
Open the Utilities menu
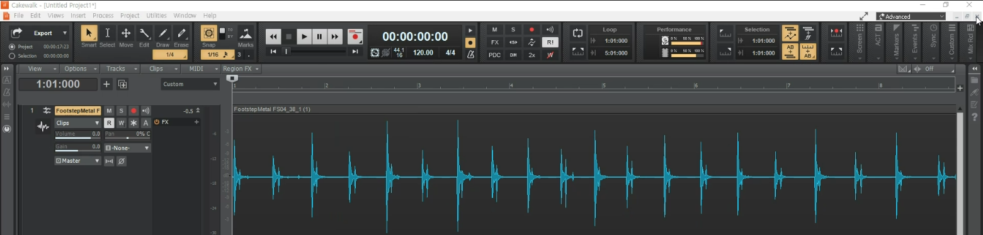click(x=156, y=15)
